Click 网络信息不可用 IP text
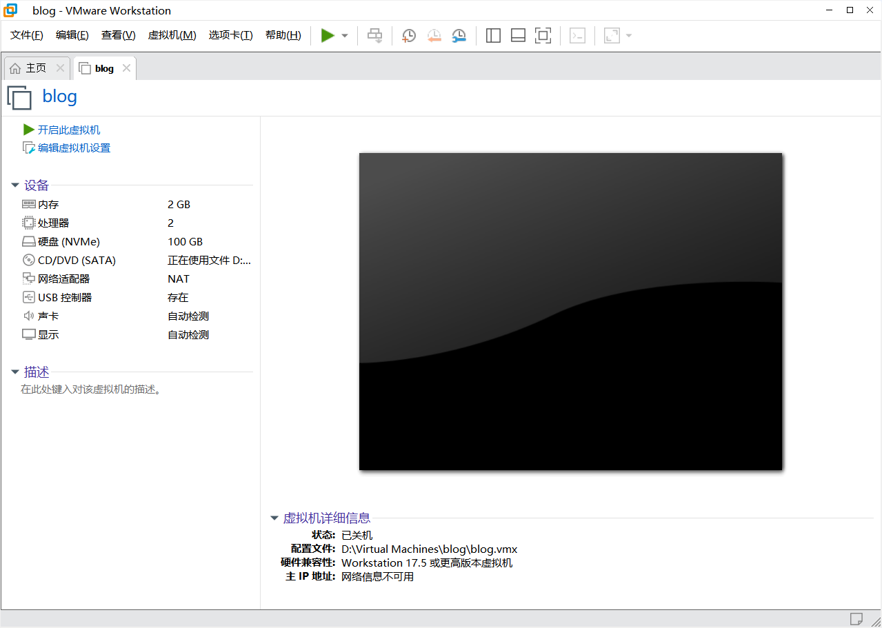Viewport: 882px width, 628px height. click(378, 576)
